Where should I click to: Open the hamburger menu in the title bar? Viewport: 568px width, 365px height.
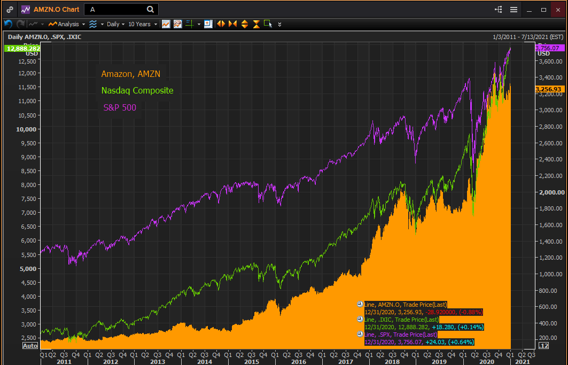pos(513,10)
